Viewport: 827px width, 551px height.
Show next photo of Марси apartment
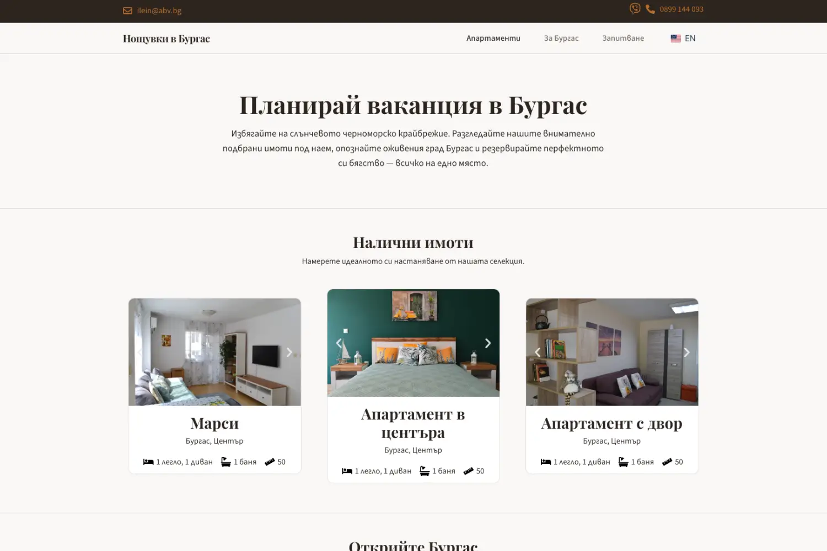[x=289, y=352]
